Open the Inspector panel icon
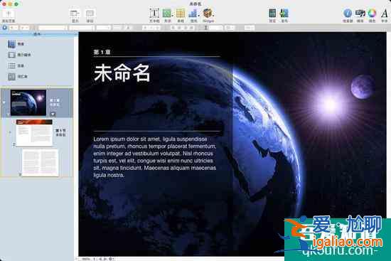391x261 pixels. pyautogui.click(x=348, y=15)
